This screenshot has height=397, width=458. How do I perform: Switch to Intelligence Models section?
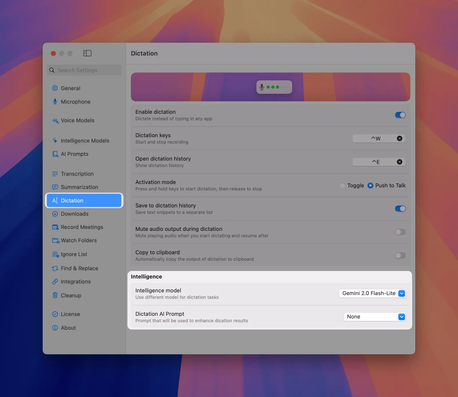[84, 141]
